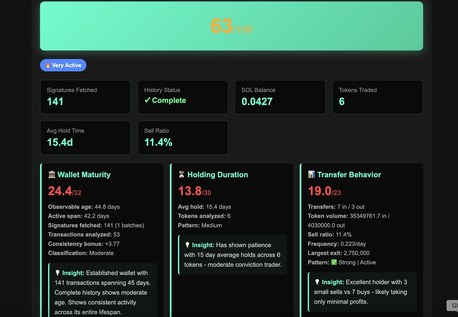The image size is (458, 317).
Task: Click the 15.4d hold time value
Action: tap(60, 142)
